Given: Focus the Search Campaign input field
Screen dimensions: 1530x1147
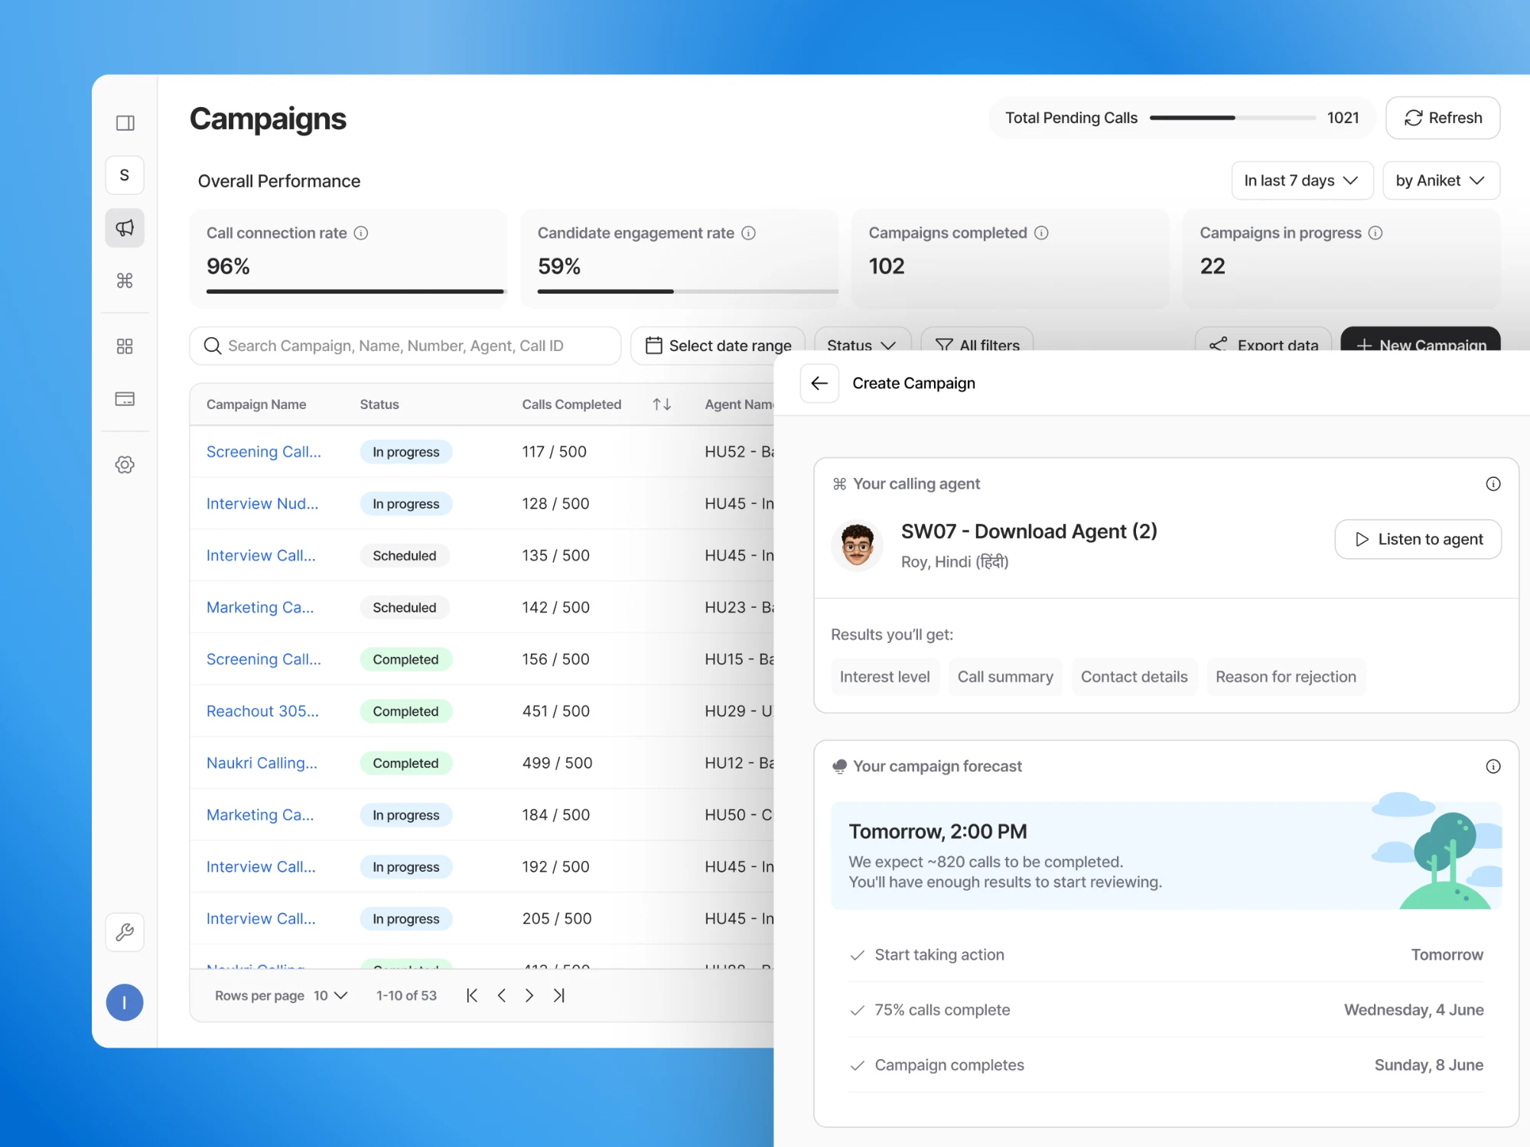Looking at the screenshot, I should click(x=405, y=346).
